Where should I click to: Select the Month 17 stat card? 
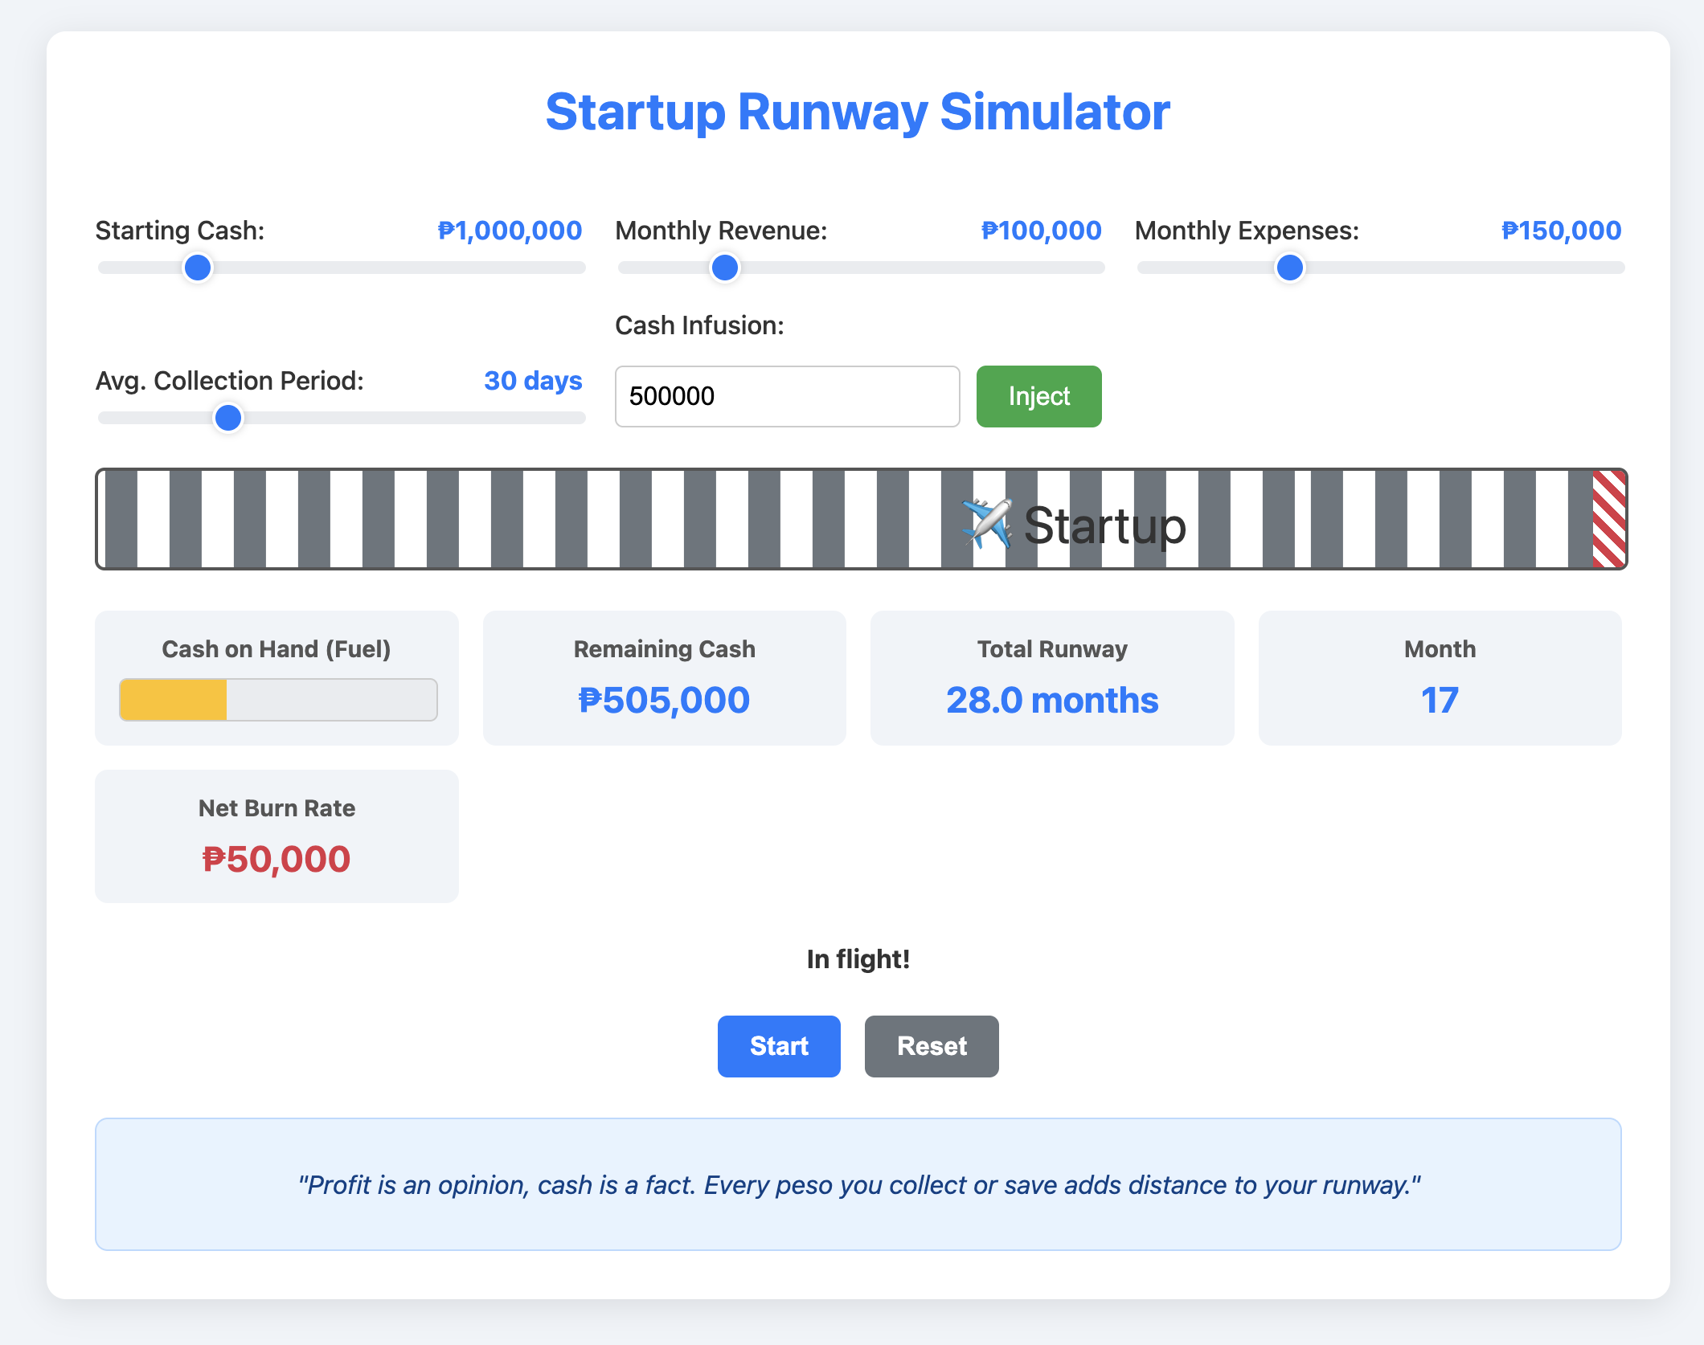(1439, 678)
